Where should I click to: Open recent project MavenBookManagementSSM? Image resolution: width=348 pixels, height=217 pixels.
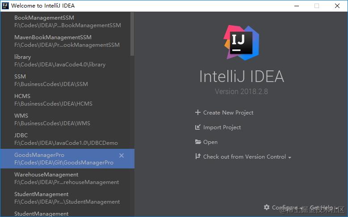click(x=67, y=41)
